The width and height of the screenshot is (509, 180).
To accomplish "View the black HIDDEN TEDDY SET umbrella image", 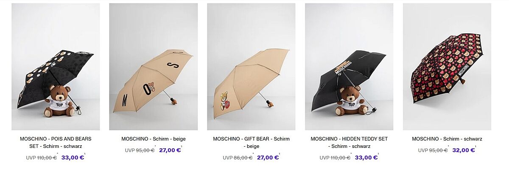I will 349,67.
